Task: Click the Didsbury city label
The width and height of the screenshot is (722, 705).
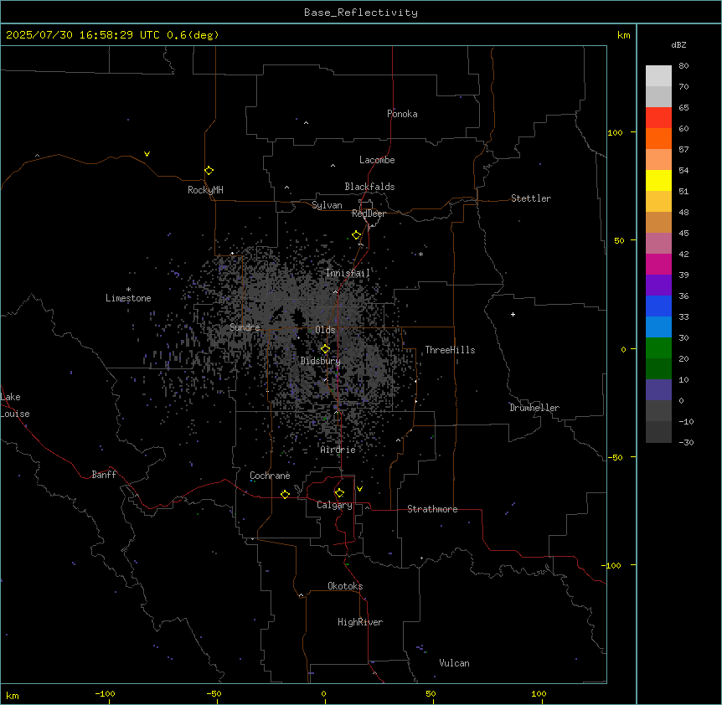Action: [320, 361]
